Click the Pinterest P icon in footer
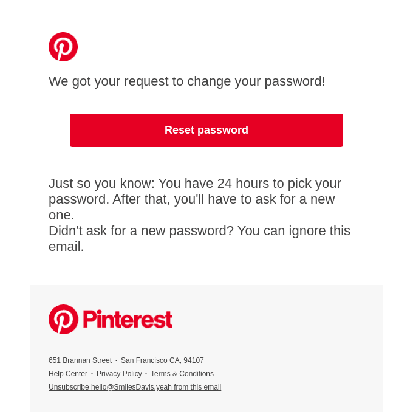The width and height of the screenshot is (413, 412). [x=63, y=319]
